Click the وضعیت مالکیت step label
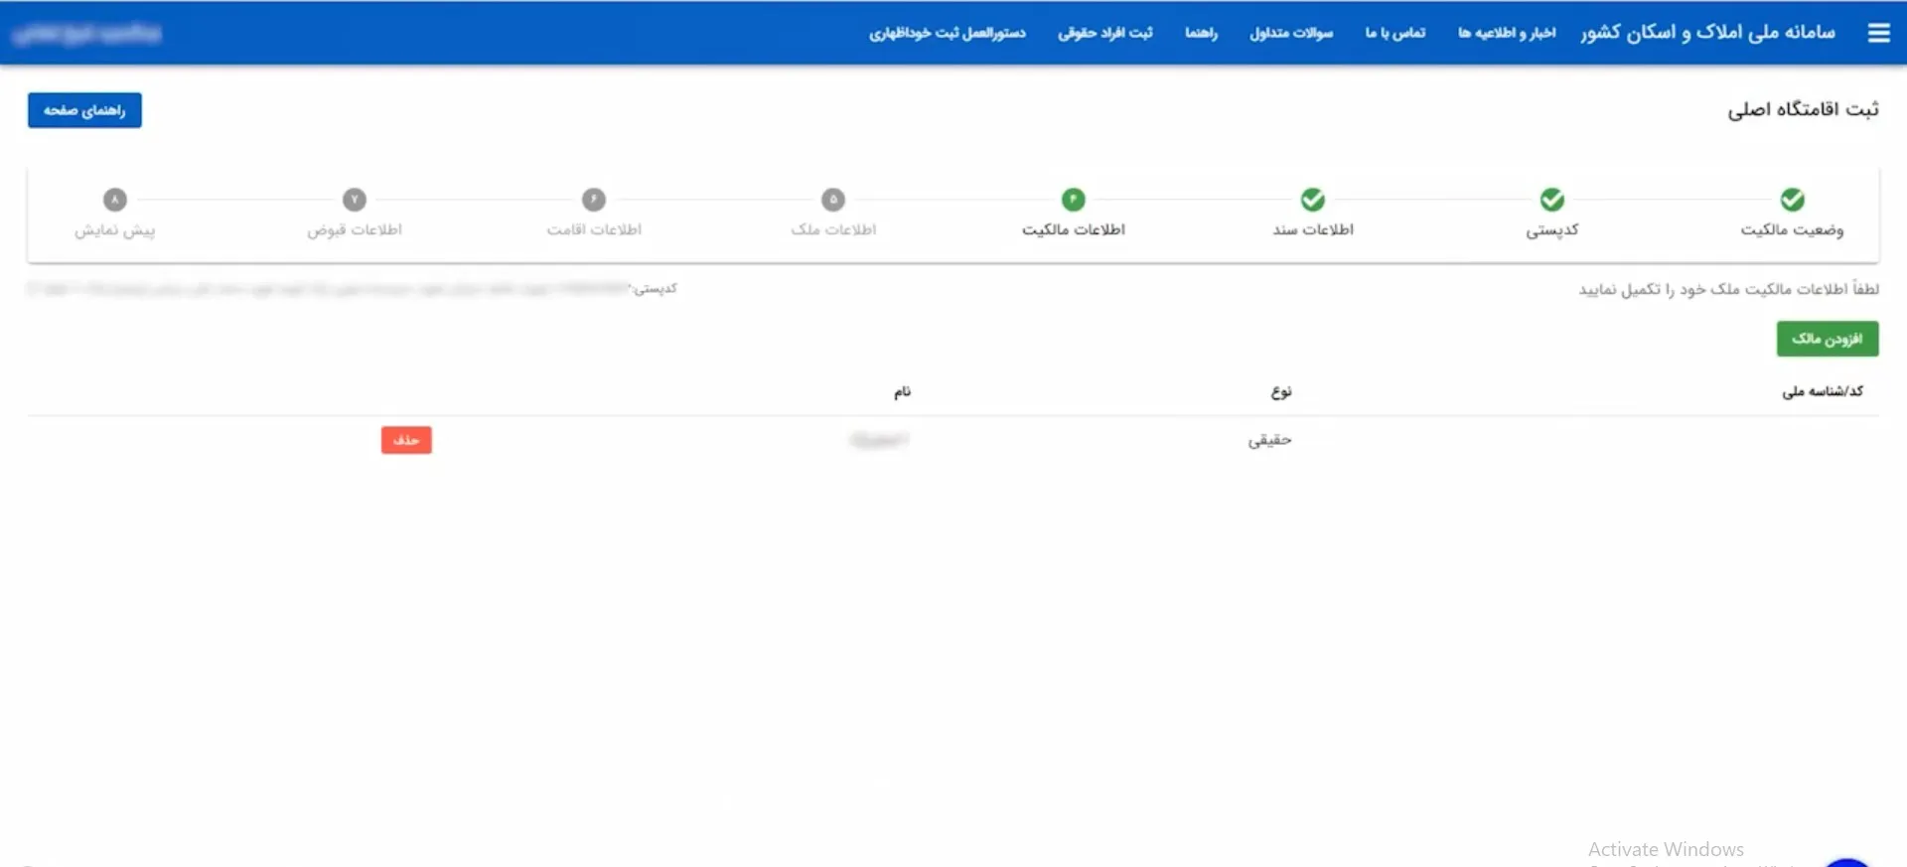This screenshot has width=1907, height=867. 1792,230
